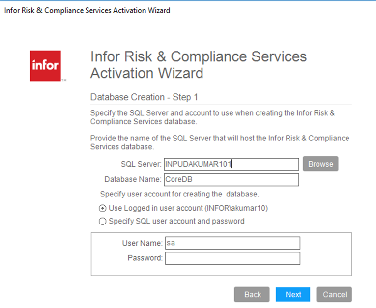Screen dimensions: 376x308
Task: Focus the SQL Server name field
Action: 231,164
